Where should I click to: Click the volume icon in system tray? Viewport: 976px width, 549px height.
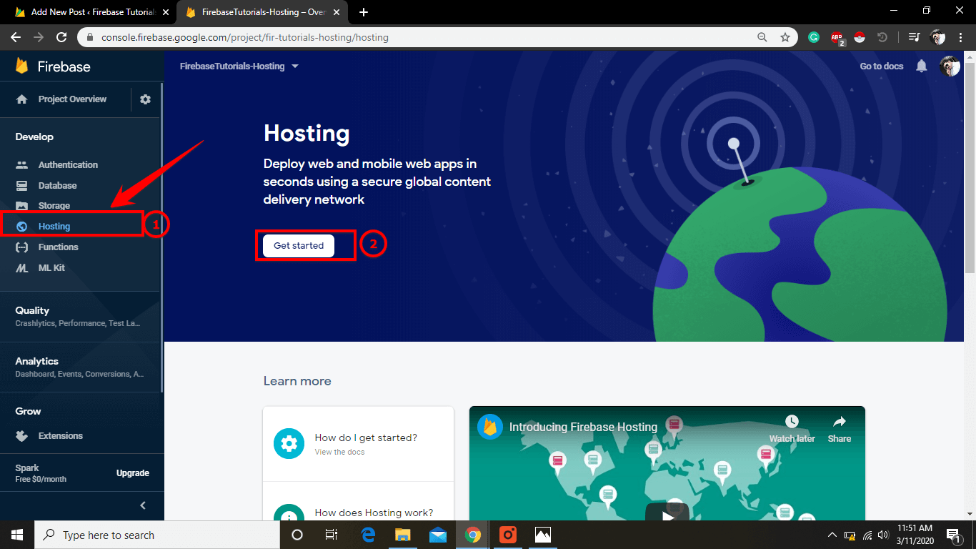[884, 535]
